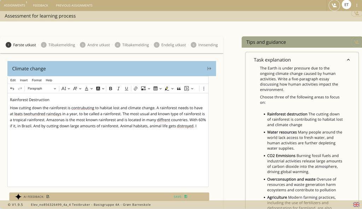Click the redo arrow icon

pyautogui.click(x=20, y=89)
